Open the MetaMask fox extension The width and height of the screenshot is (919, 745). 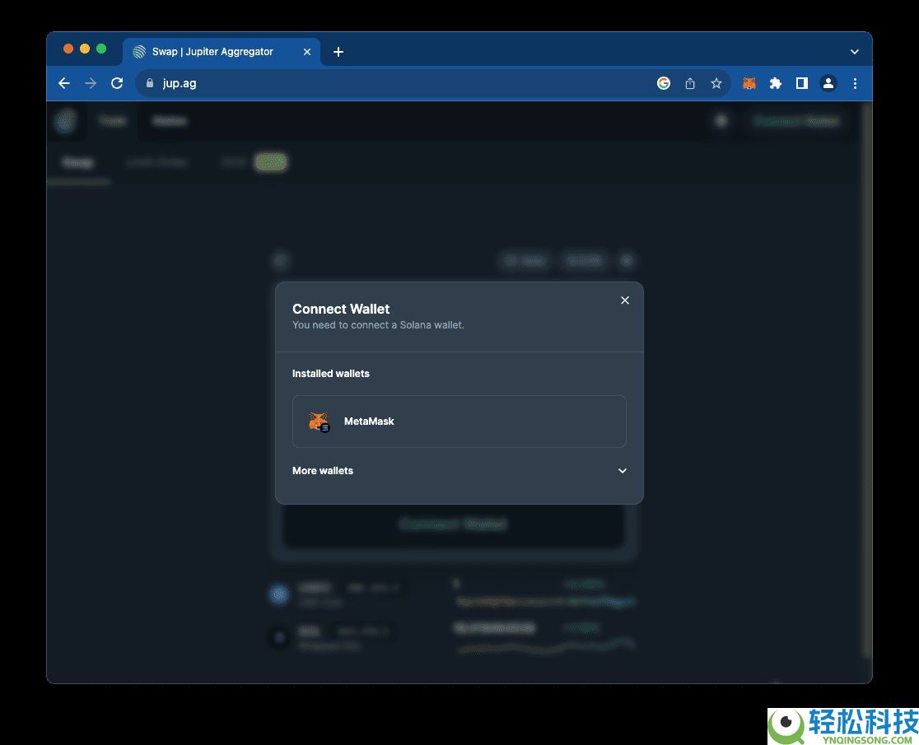[749, 83]
